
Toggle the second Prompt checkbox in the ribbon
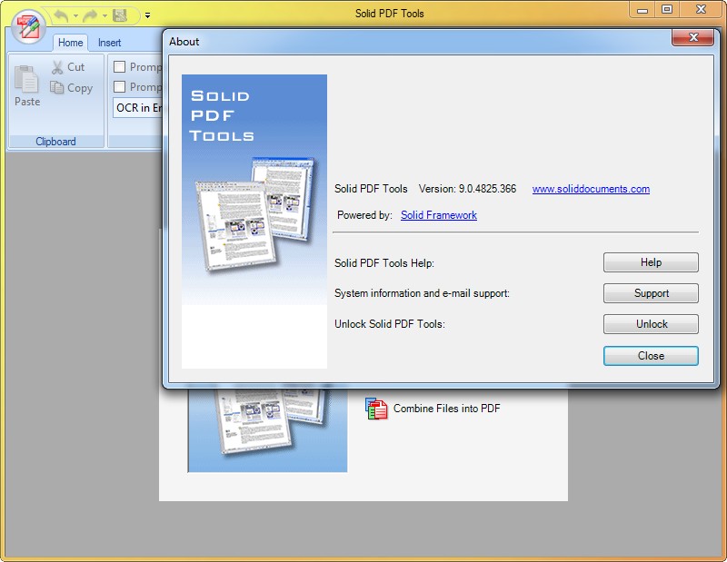[120, 86]
